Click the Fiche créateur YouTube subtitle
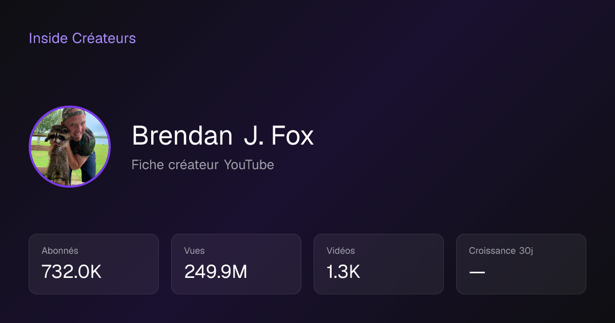Image resolution: width=615 pixels, height=323 pixels. click(202, 165)
